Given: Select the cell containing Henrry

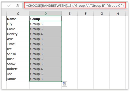Looking at the screenshot, I should click(18, 34).
